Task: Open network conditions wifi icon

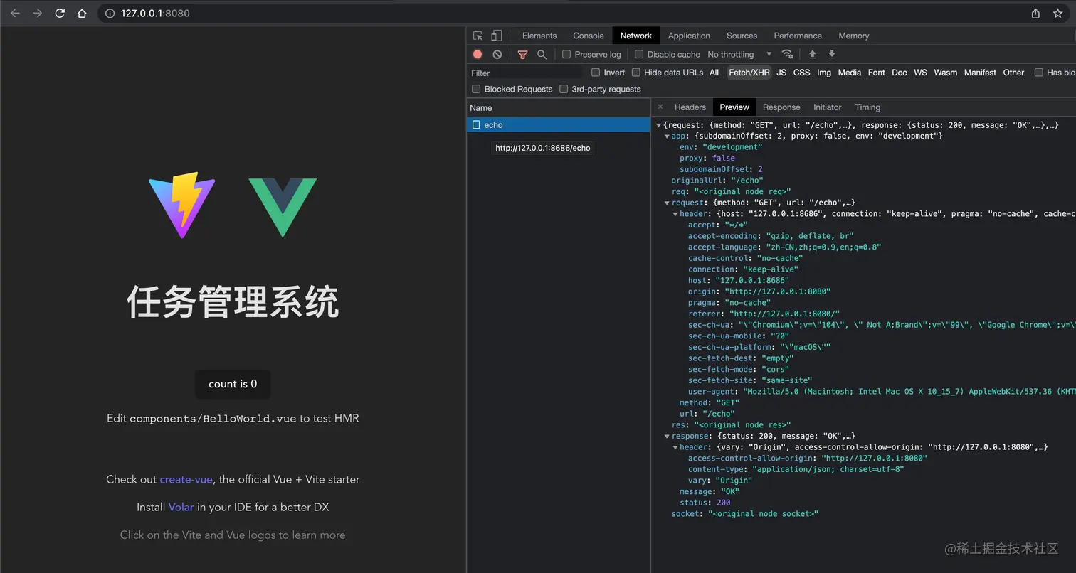Action: (787, 54)
